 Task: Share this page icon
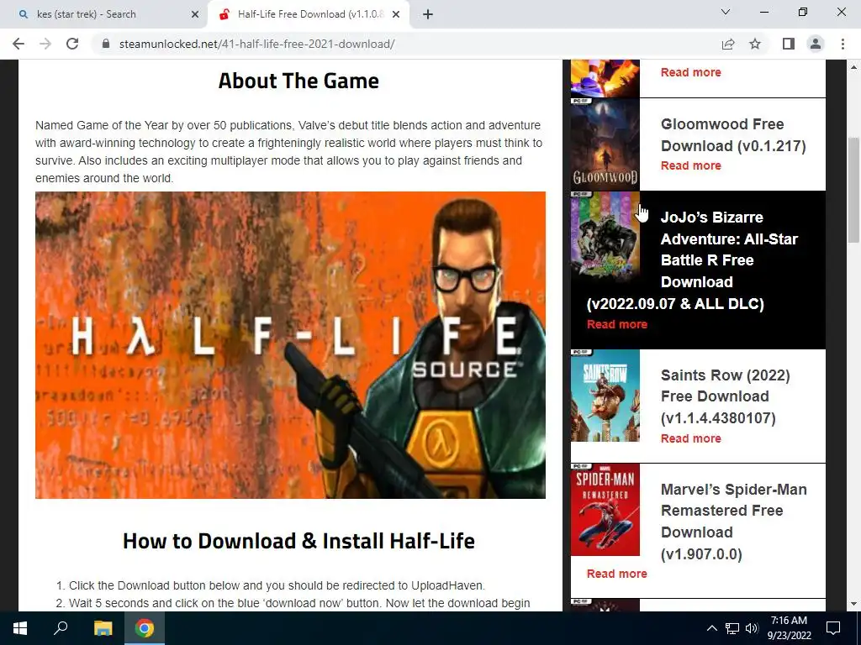pos(728,44)
